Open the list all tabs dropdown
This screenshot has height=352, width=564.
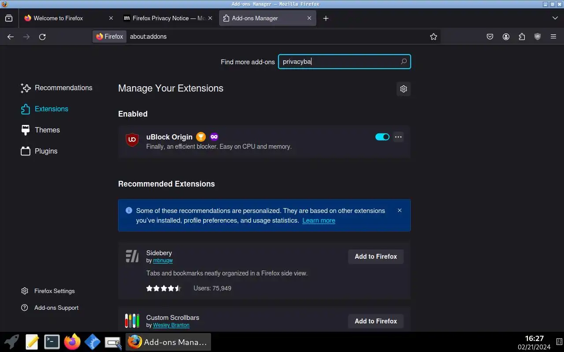pyautogui.click(x=555, y=18)
